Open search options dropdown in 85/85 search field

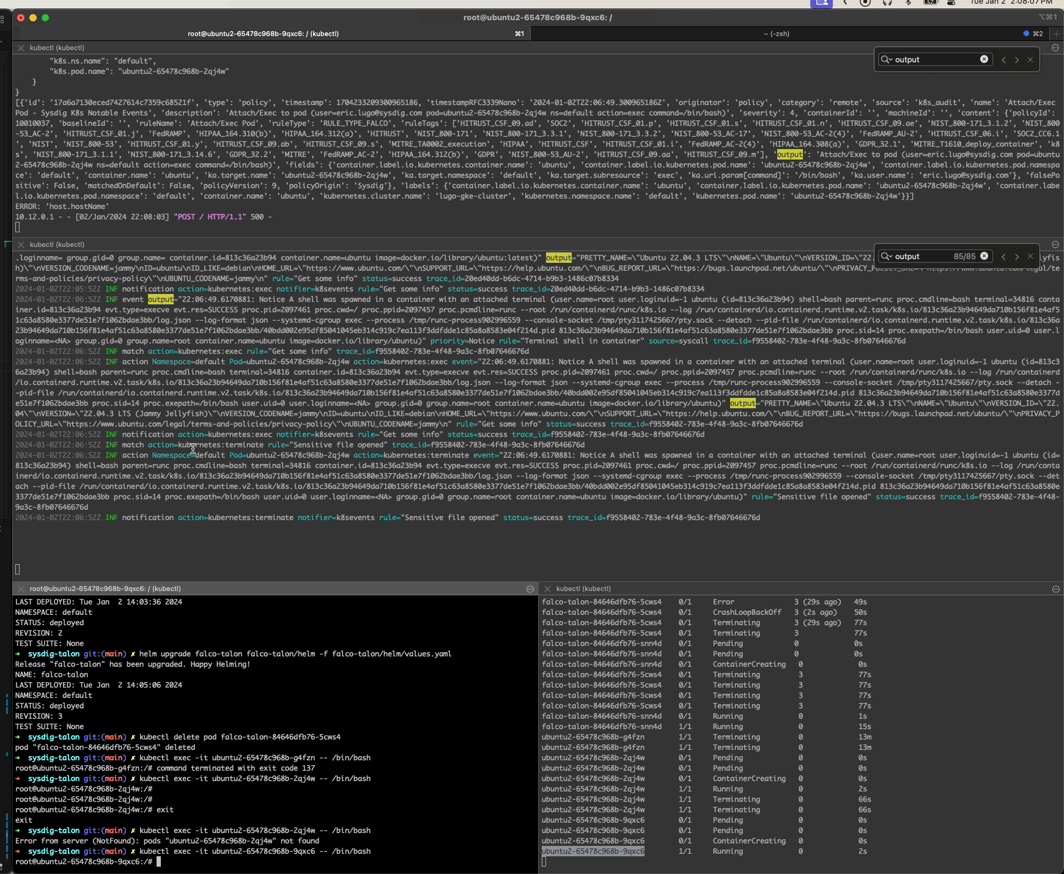pyautogui.click(x=886, y=257)
